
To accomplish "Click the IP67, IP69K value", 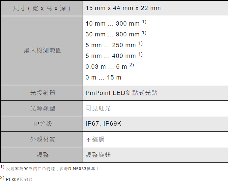I will click(103, 124).
